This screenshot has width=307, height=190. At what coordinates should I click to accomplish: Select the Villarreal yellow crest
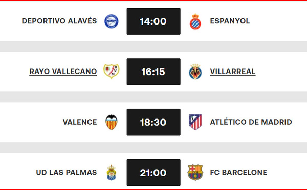pyautogui.click(x=195, y=72)
